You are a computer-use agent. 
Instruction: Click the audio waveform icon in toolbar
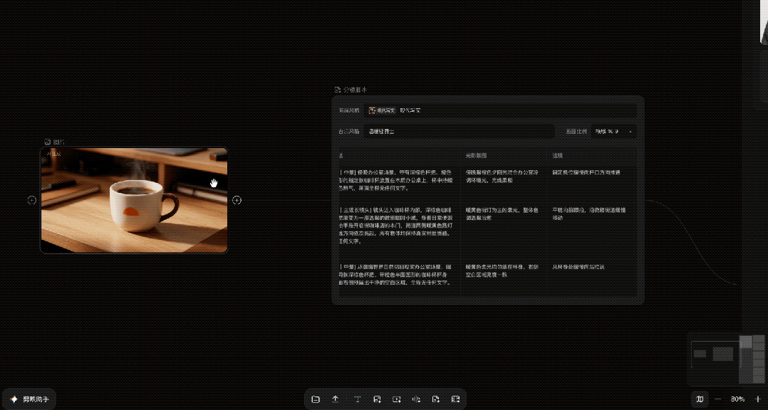coord(416,399)
